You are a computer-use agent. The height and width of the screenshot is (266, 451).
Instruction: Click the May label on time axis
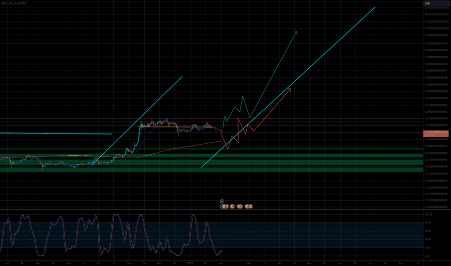[x=309, y=263]
